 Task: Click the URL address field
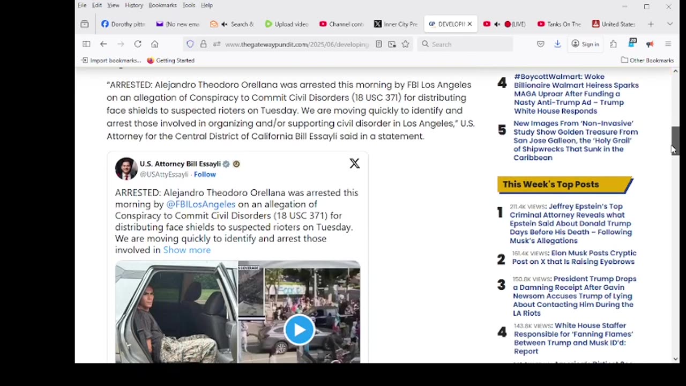(x=296, y=44)
